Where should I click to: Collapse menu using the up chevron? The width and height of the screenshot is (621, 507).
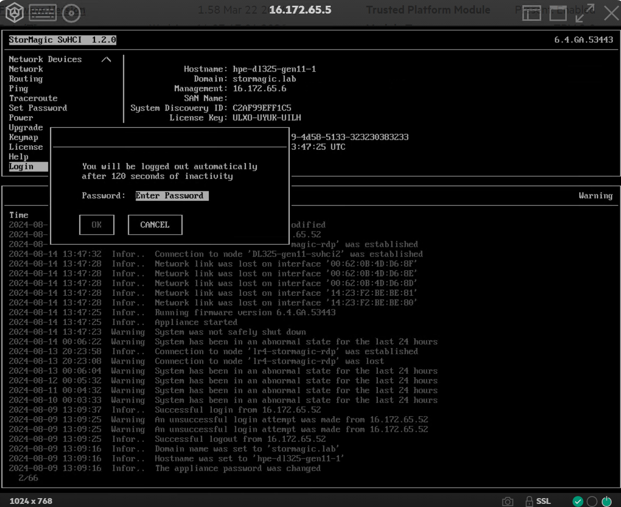point(106,59)
